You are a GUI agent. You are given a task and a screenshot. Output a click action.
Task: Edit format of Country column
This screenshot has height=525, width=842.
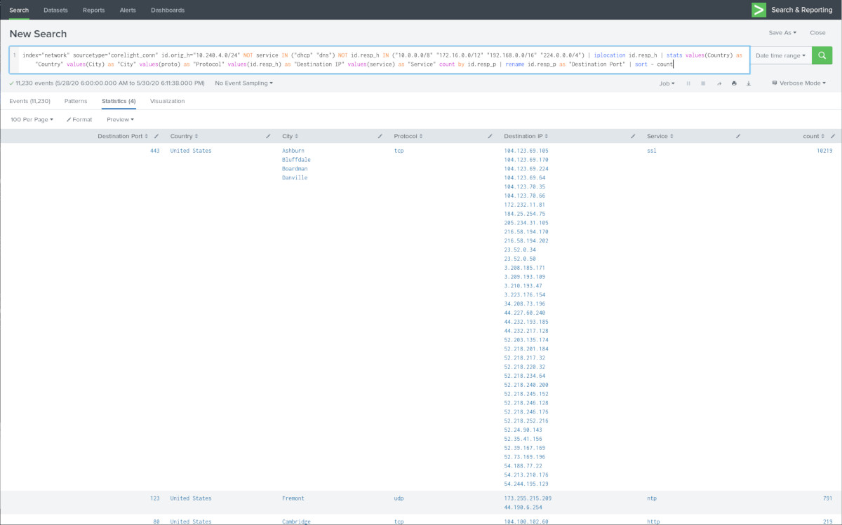tap(269, 136)
